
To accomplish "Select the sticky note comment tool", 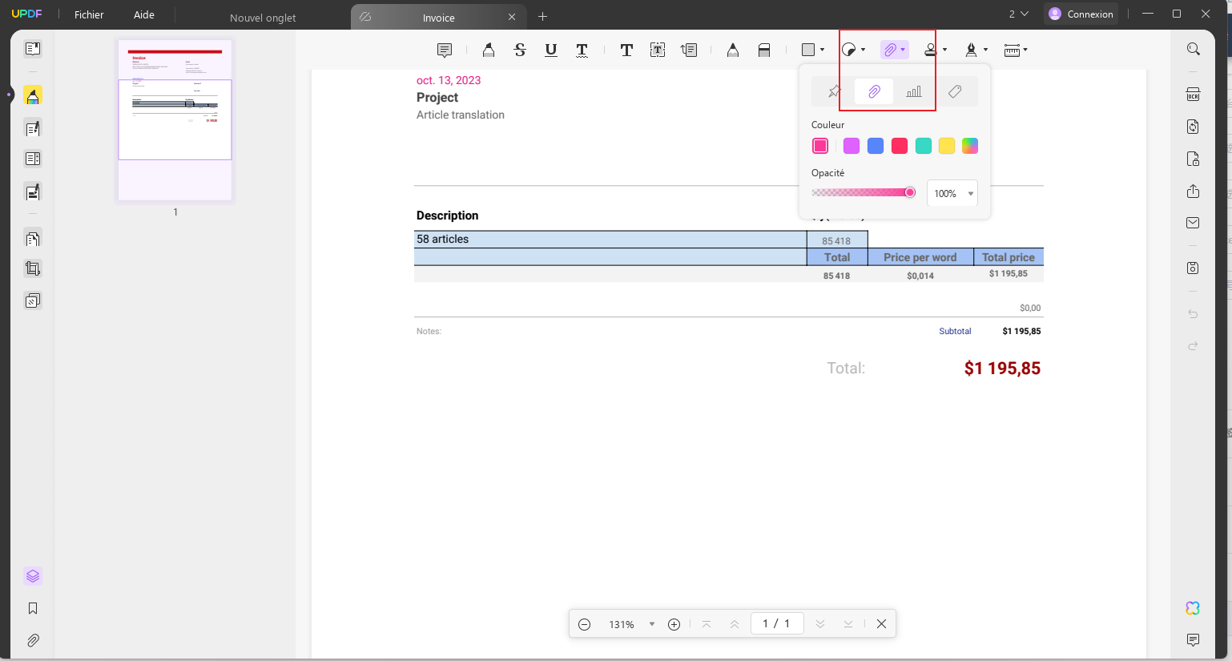I will click(445, 50).
